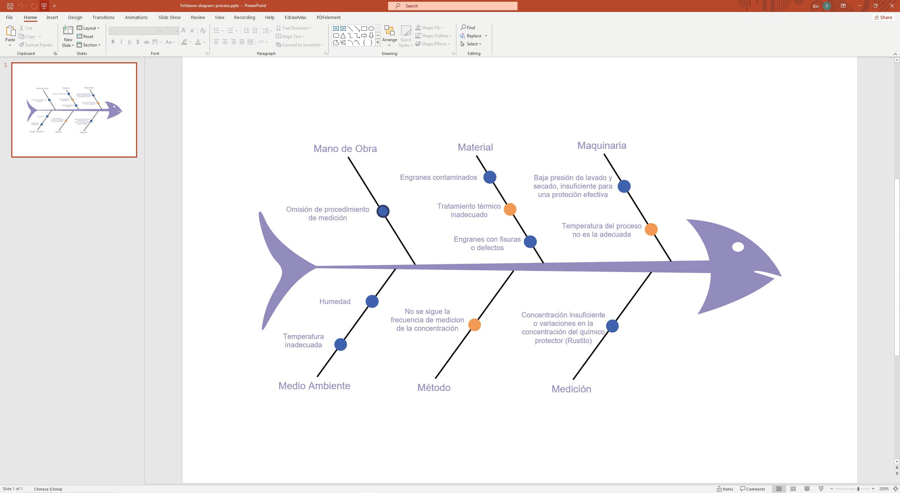Click the Save icon in title bar
Viewport: 900px width, 493px height.
click(x=10, y=6)
